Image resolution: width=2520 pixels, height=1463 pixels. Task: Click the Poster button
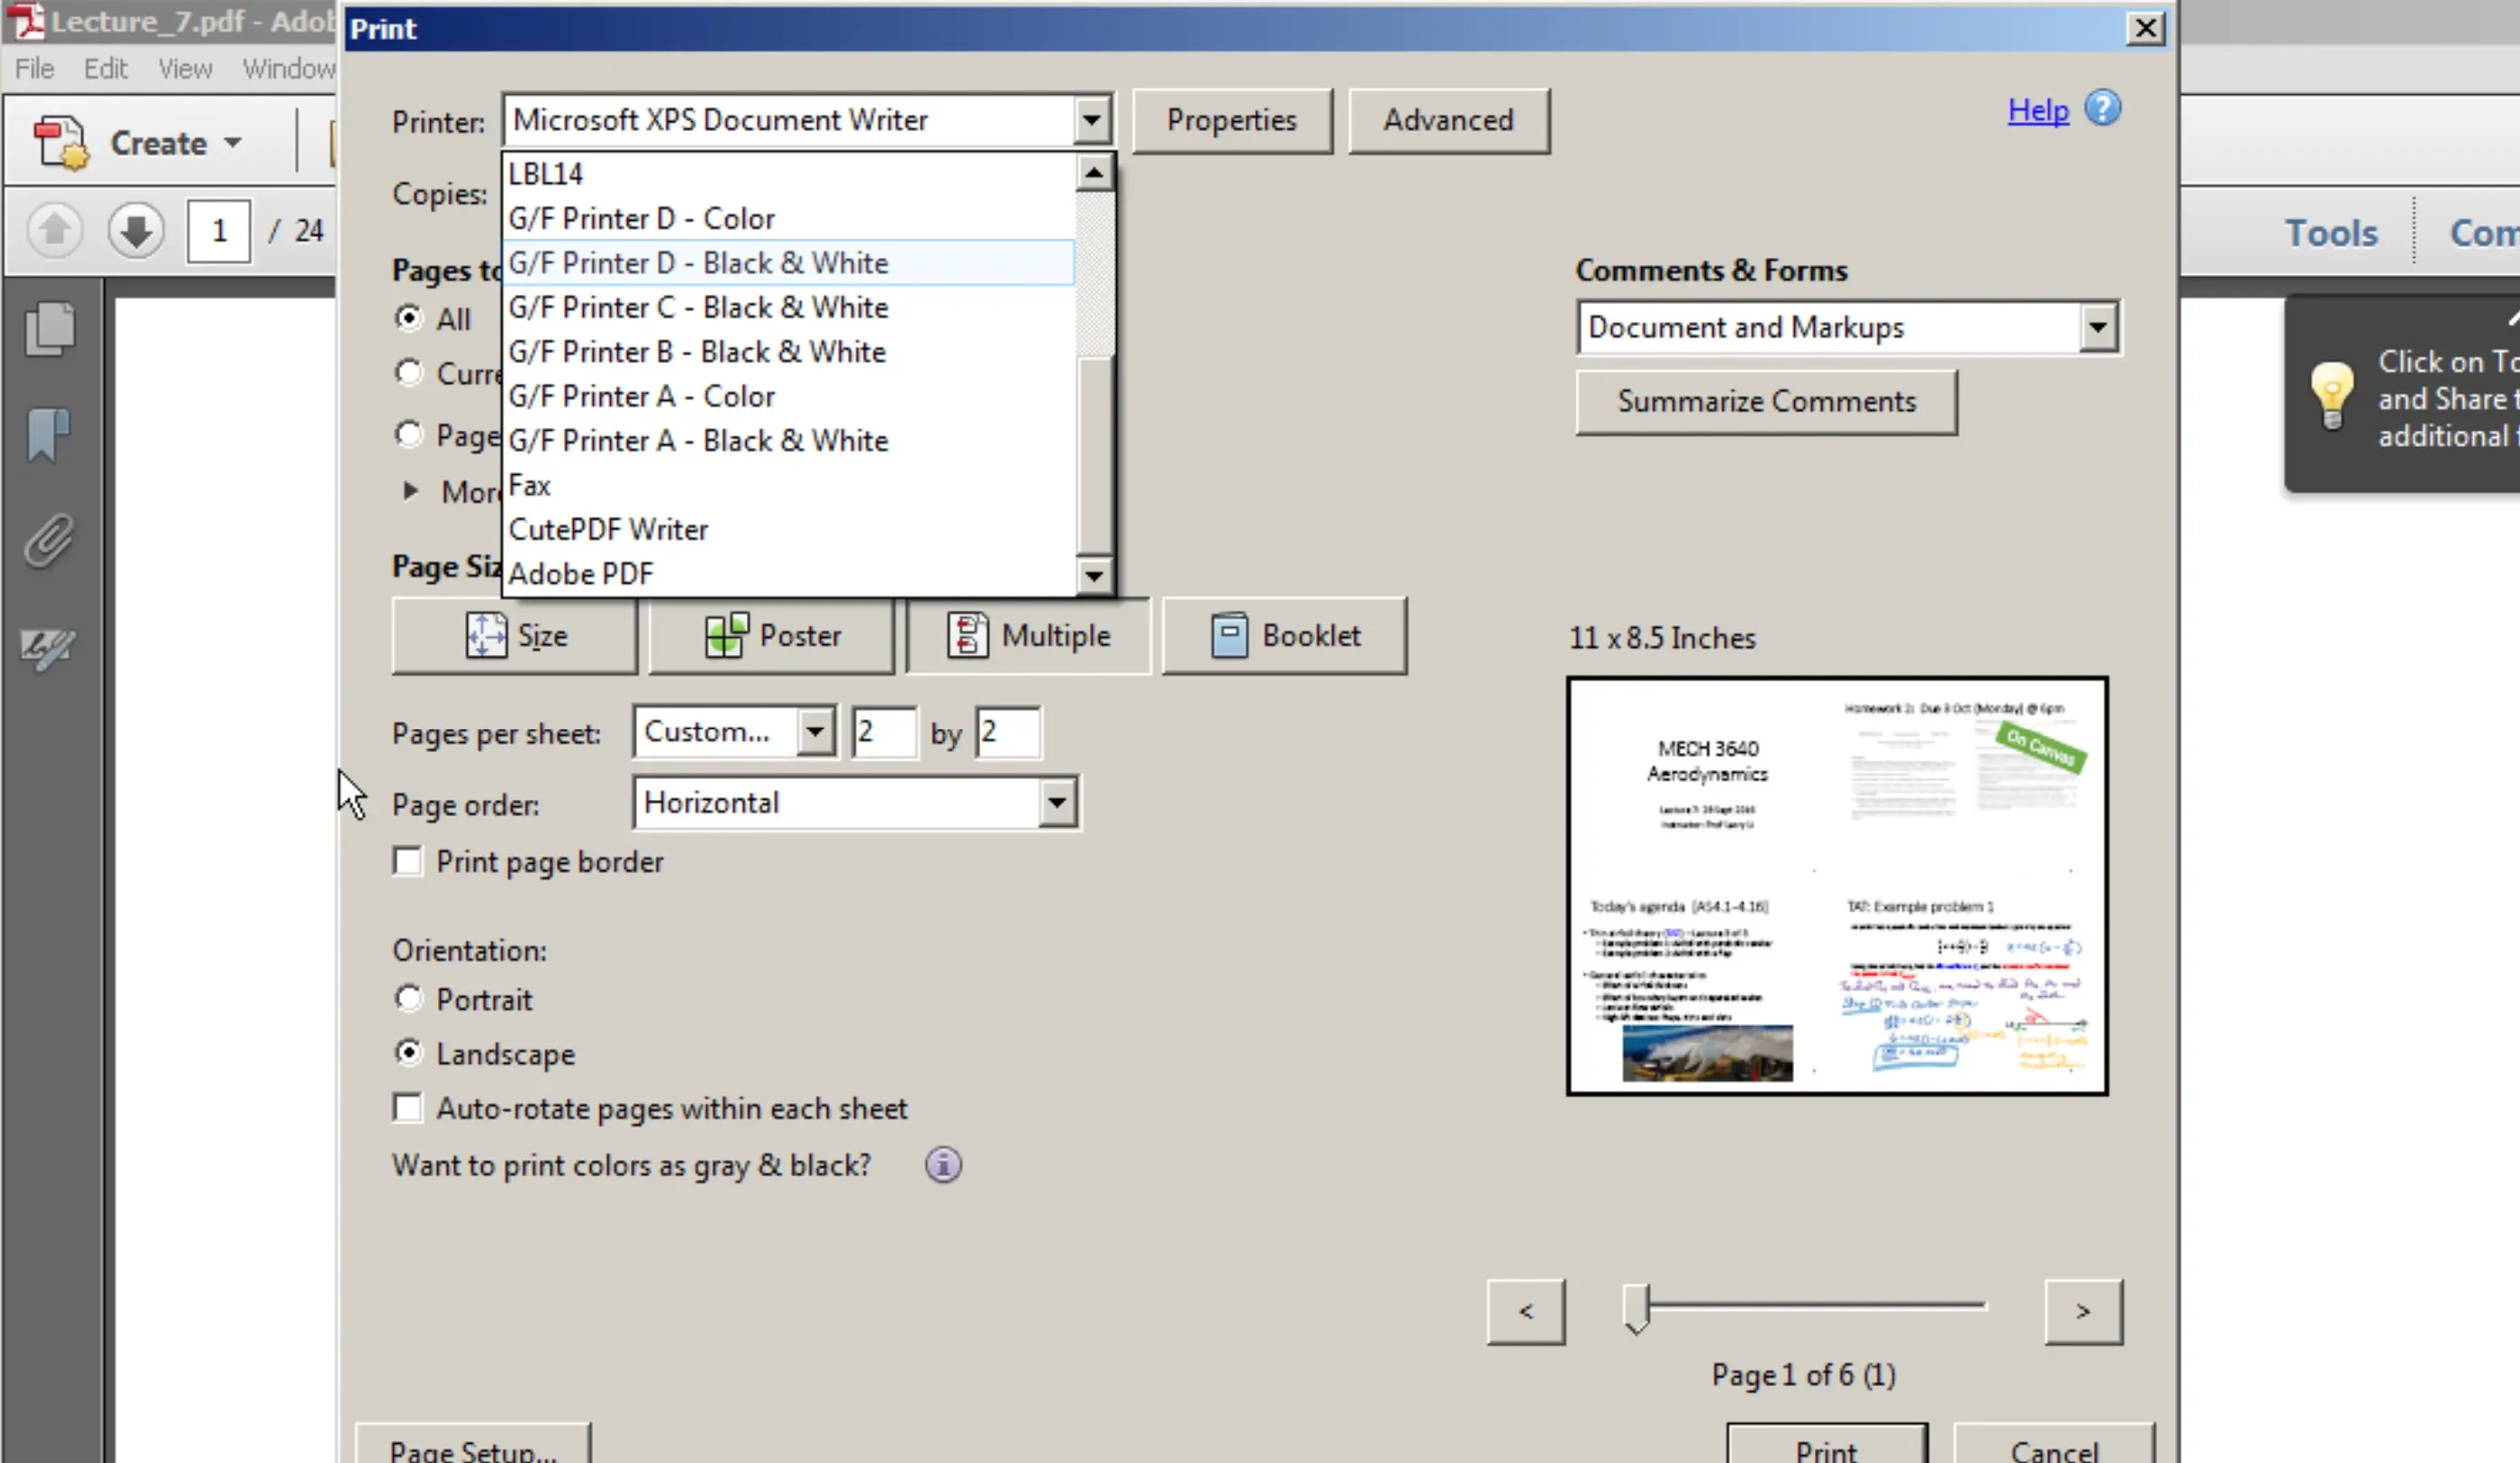[772, 635]
